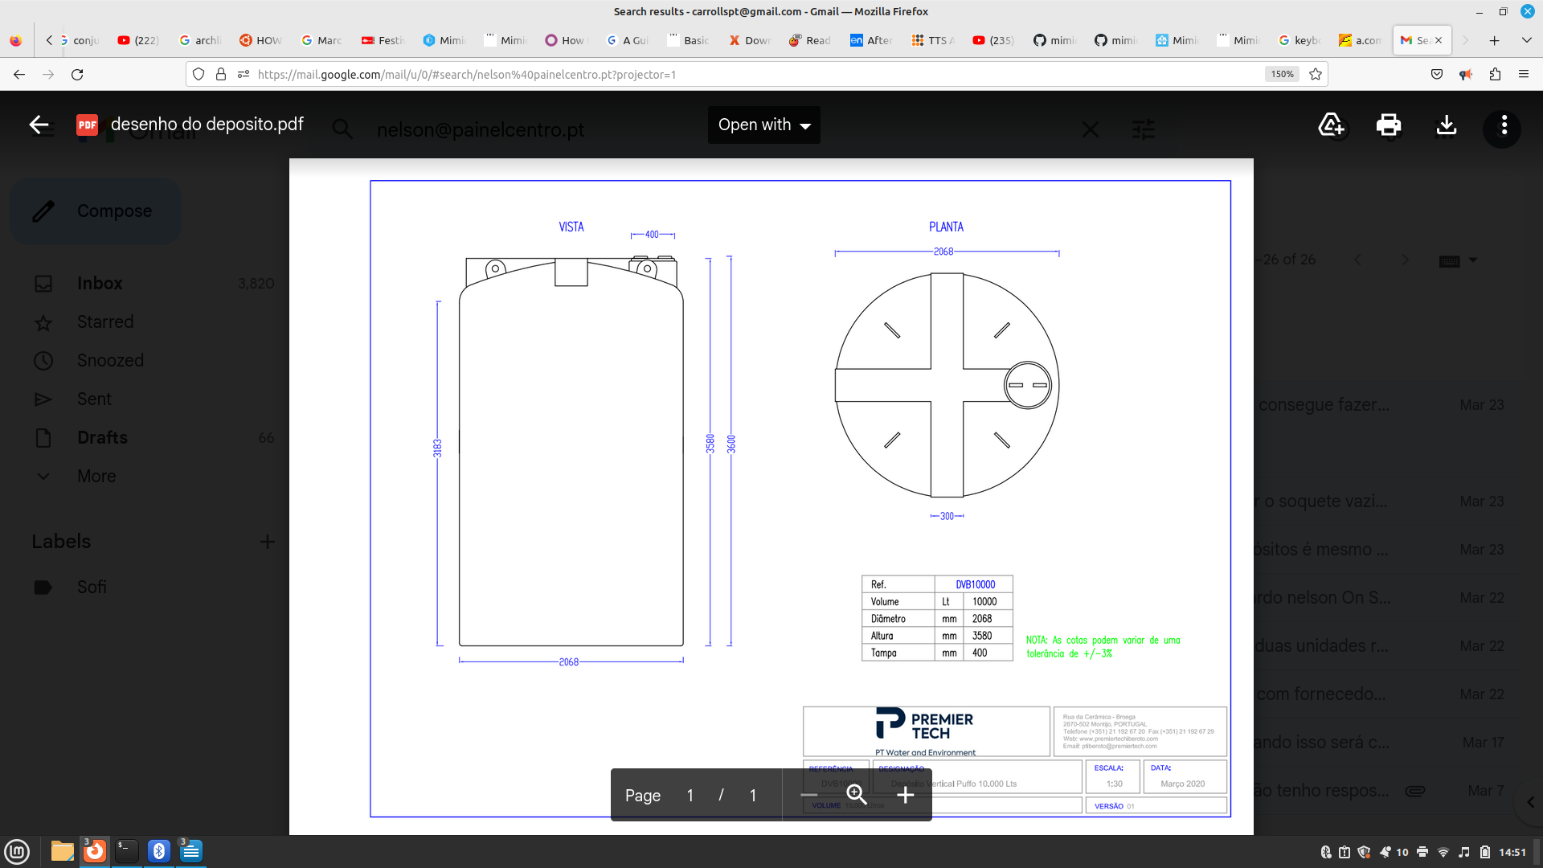1543x868 pixels.
Task: Open the Firefox extensions puzzle icon
Action: [1495, 74]
